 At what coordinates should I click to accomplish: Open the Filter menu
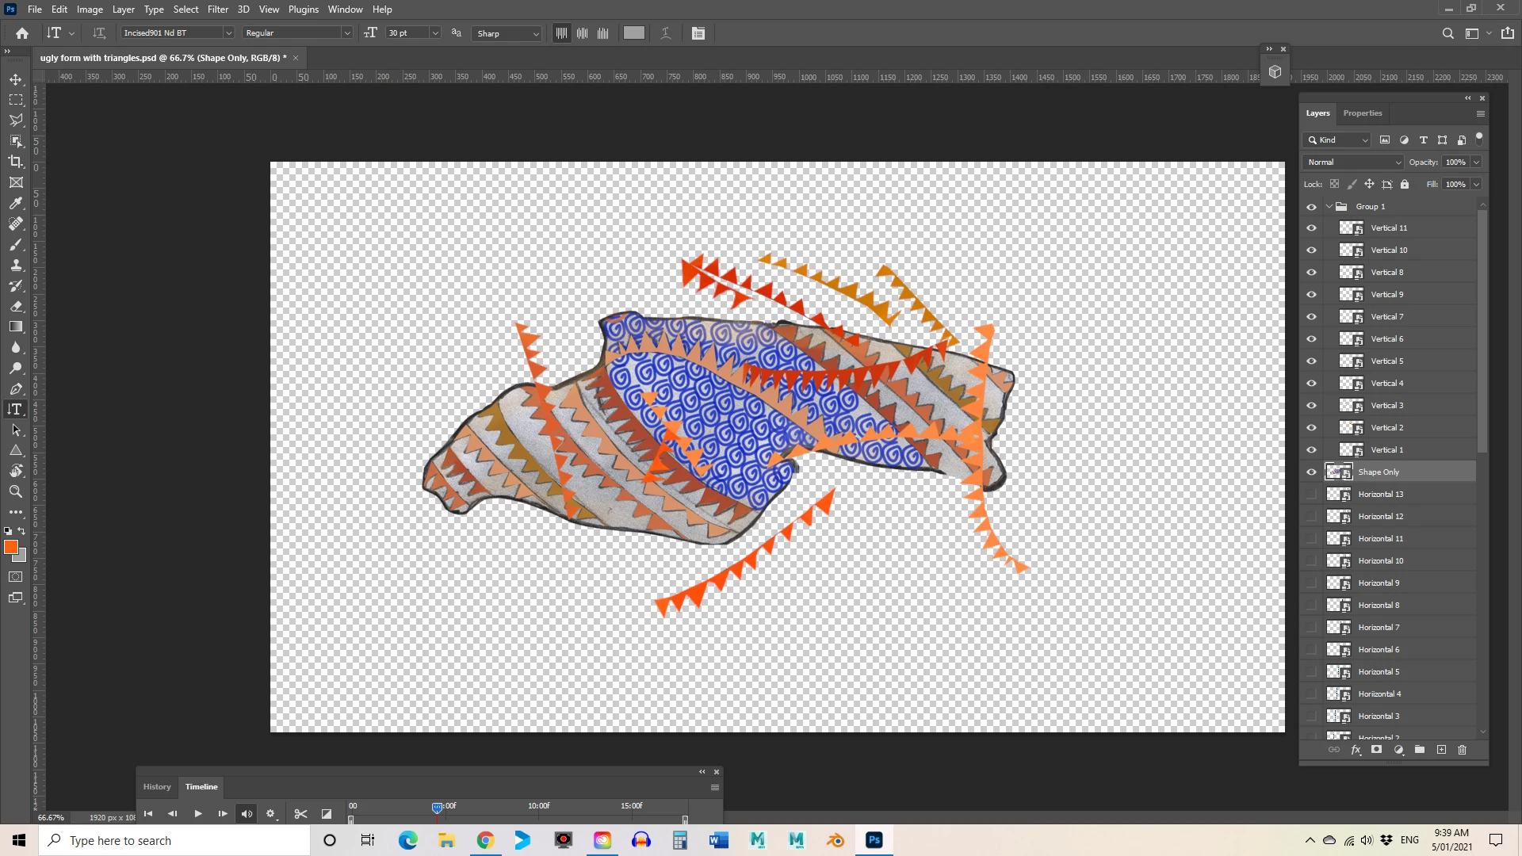click(217, 10)
